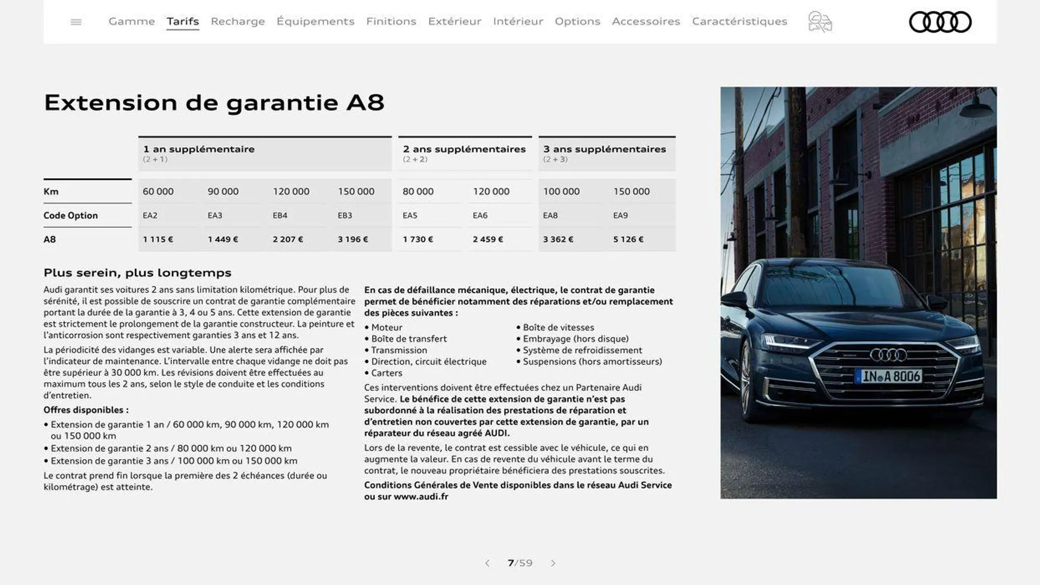Click the price 3 362 €

[x=558, y=239]
